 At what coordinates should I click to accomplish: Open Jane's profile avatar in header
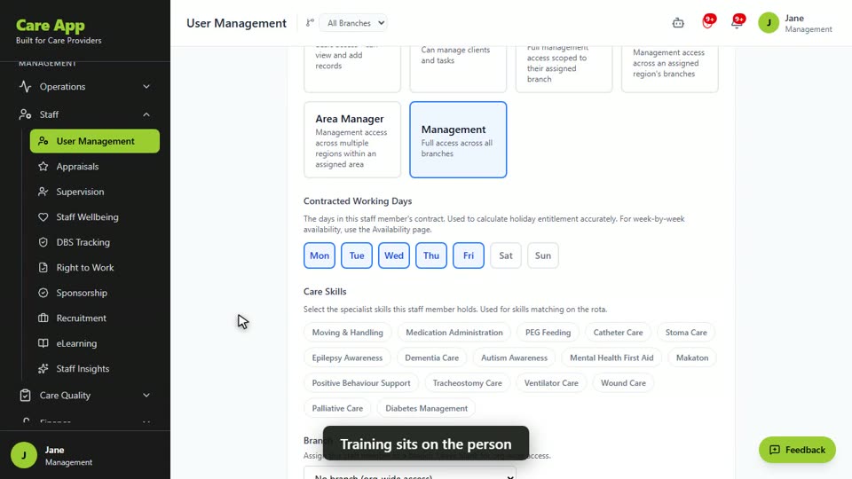click(769, 23)
